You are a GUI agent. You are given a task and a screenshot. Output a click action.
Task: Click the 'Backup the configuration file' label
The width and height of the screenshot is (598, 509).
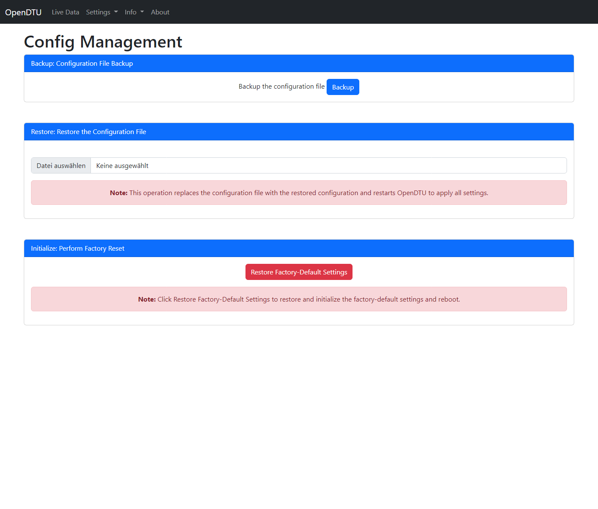pos(281,87)
